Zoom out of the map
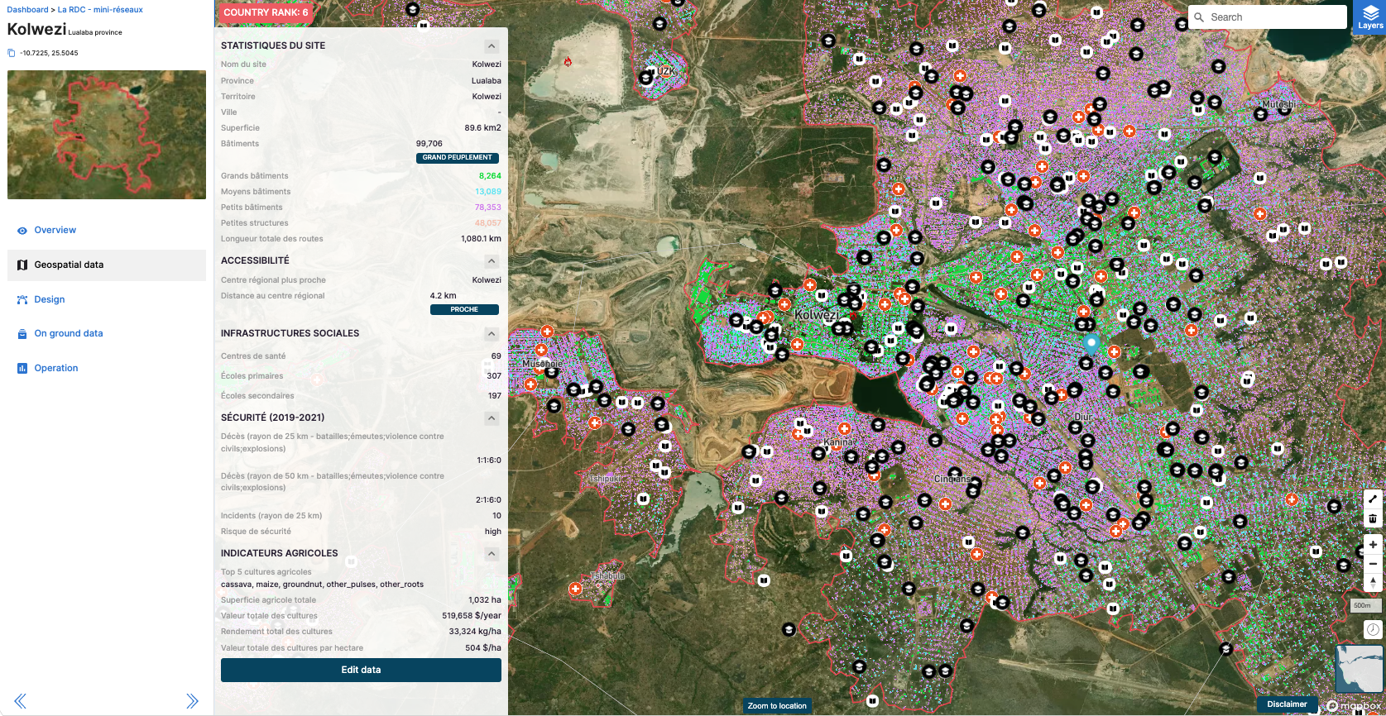 [x=1373, y=564]
